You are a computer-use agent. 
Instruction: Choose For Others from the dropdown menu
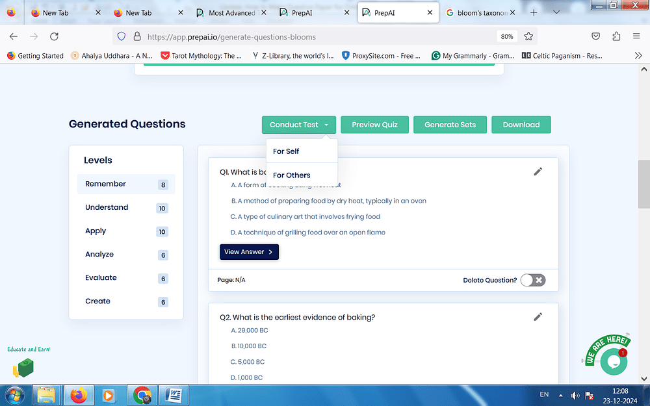click(292, 175)
